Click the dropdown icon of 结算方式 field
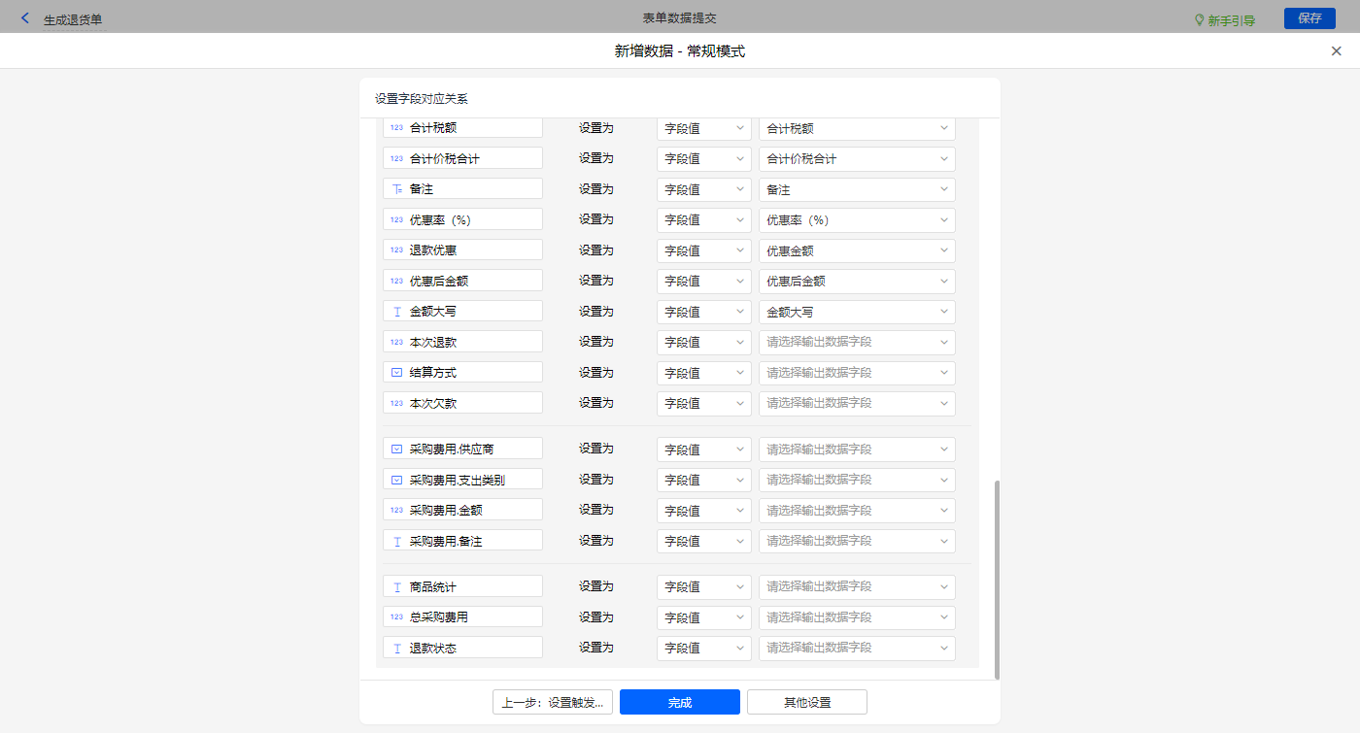This screenshot has height=733, width=1360. (396, 373)
